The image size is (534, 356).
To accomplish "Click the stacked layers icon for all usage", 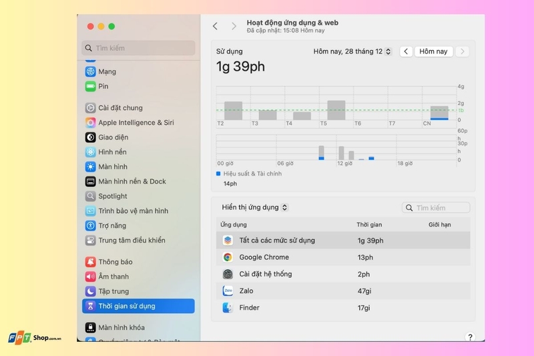I will 228,240.
